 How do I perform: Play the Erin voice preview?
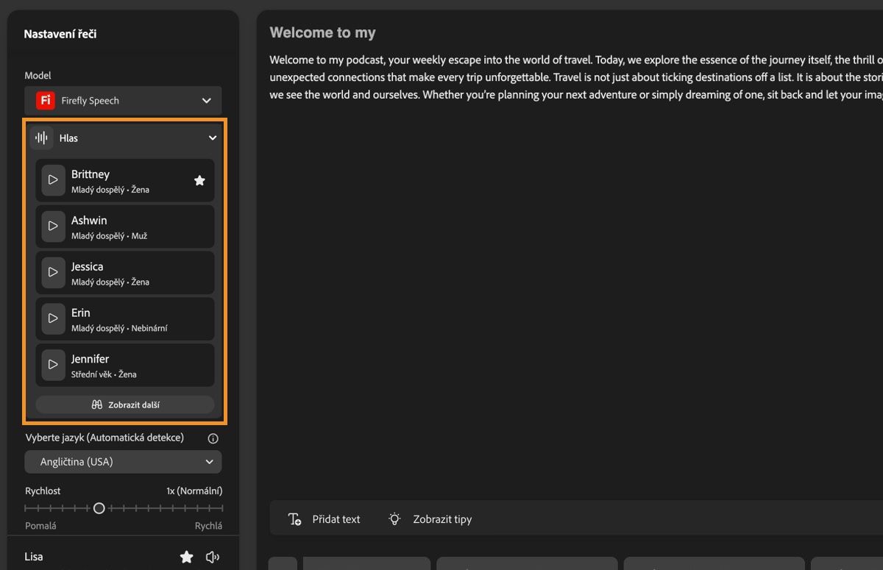click(x=53, y=318)
